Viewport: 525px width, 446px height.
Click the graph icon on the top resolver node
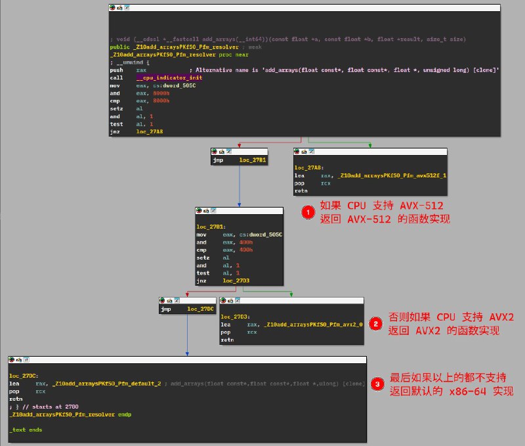coord(127,7)
